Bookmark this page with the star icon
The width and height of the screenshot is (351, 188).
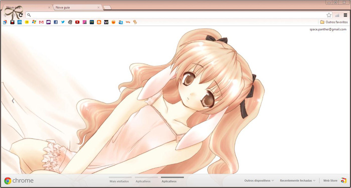[x=329, y=15]
